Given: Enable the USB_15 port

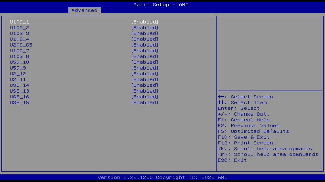Looking at the screenshot, I should tap(144, 102).
